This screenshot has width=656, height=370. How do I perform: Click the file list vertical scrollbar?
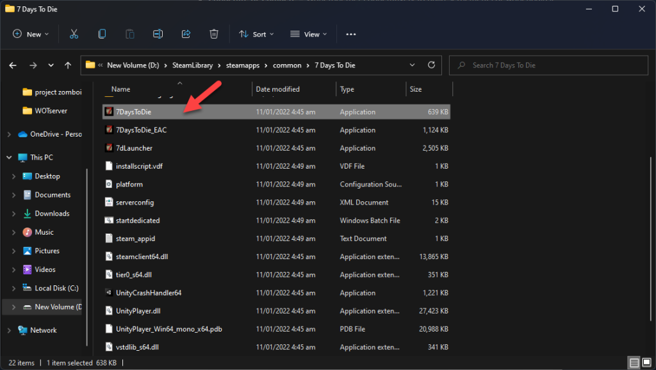click(x=651, y=239)
